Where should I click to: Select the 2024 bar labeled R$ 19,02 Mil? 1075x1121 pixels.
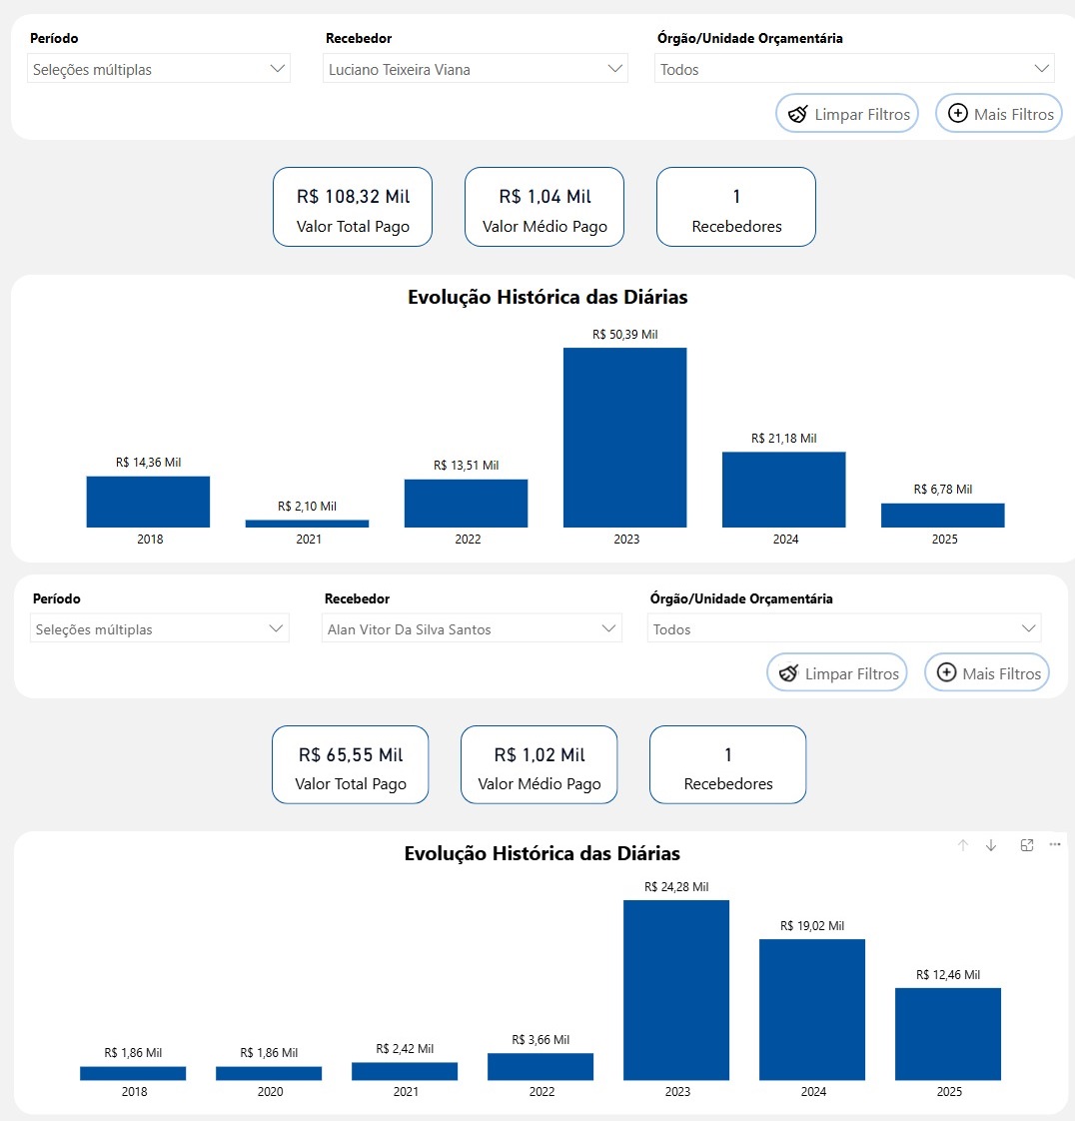[x=812, y=1009]
